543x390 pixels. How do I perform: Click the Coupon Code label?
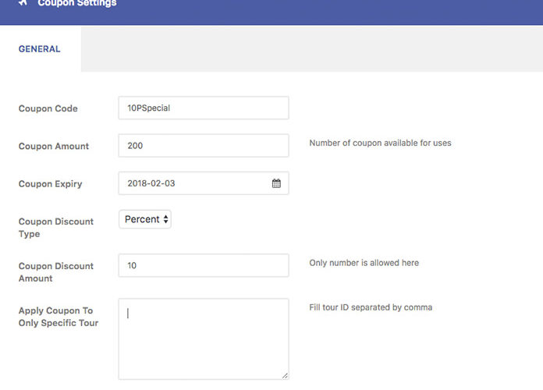48,108
